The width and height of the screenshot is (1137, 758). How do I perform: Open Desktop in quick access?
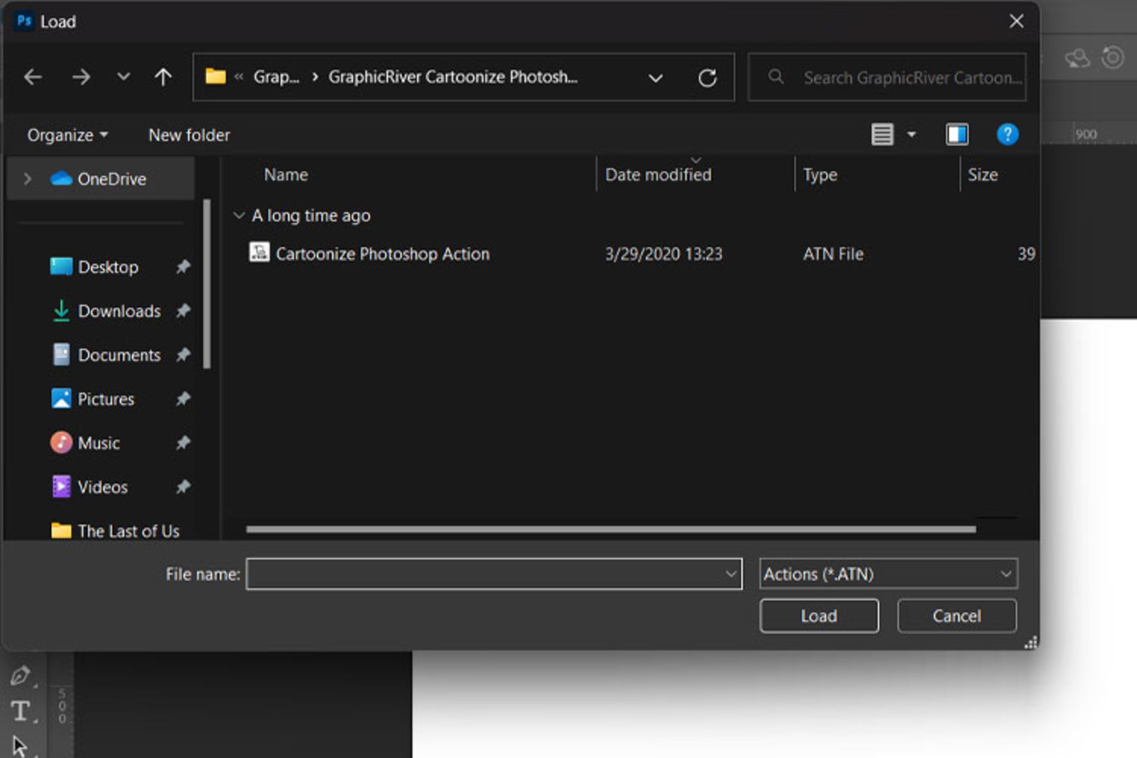tap(108, 267)
